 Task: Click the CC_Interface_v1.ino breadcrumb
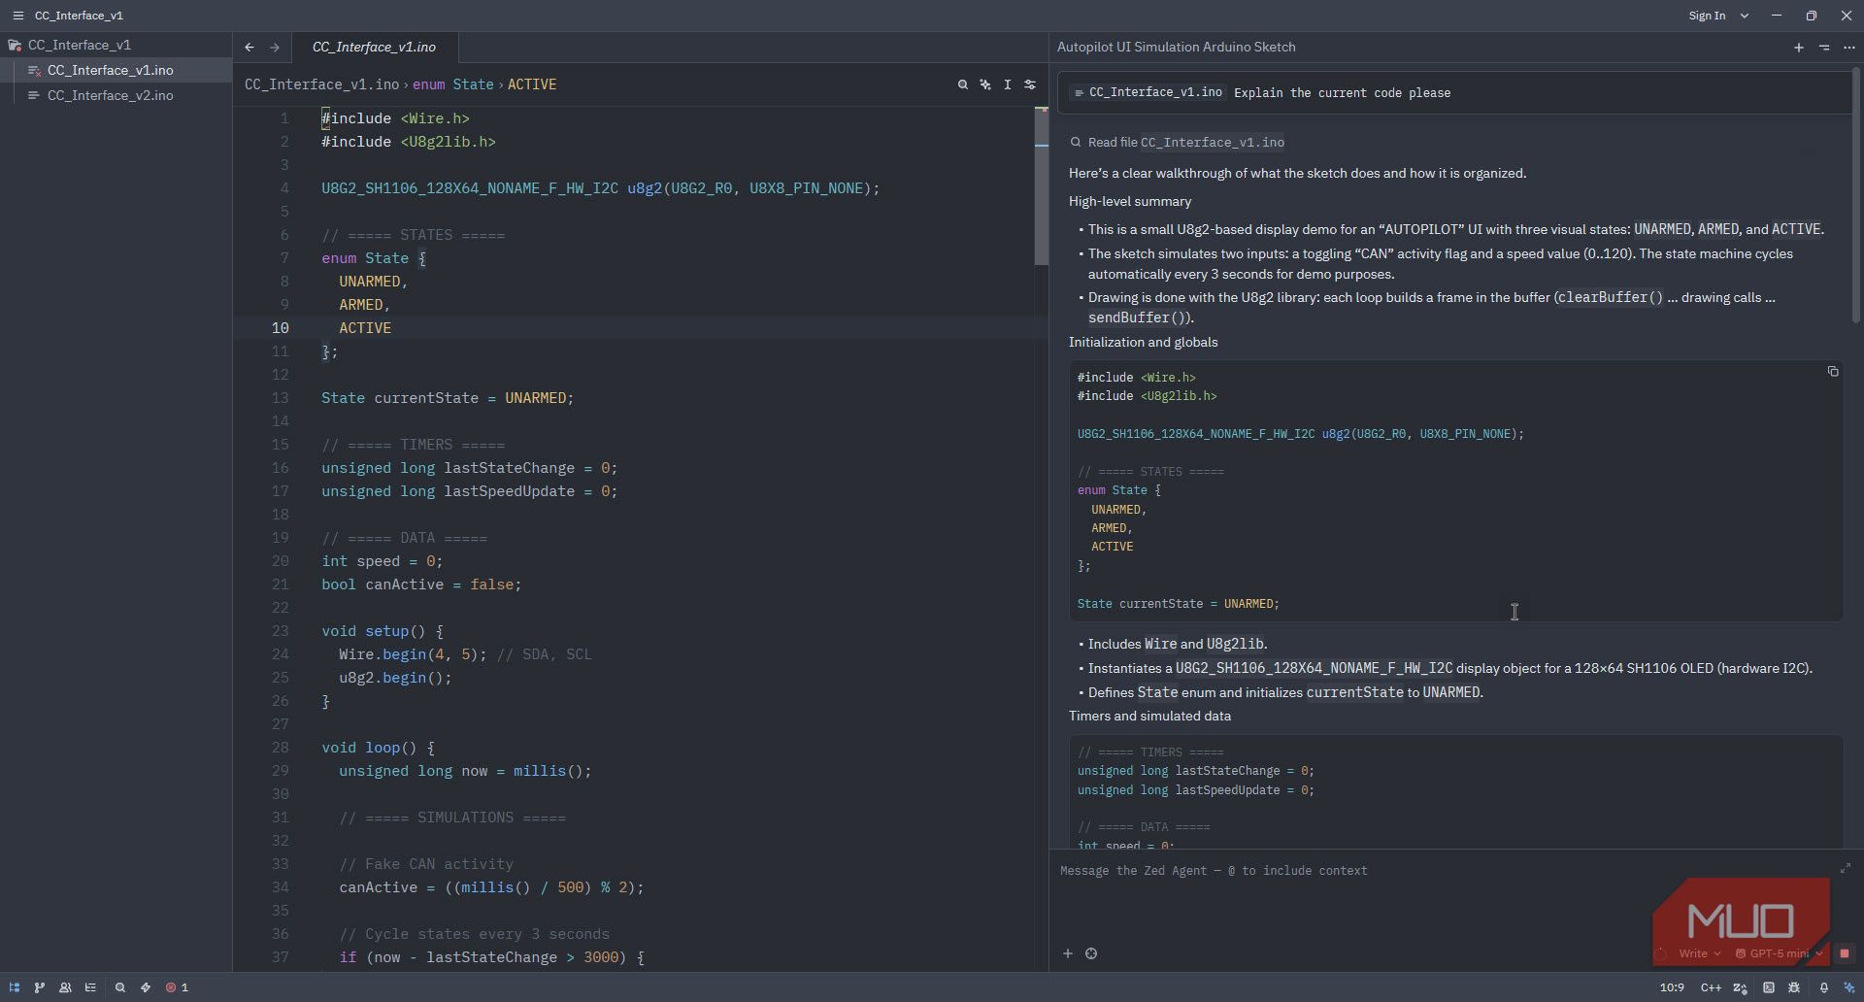(x=321, y=84)
